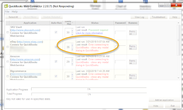183x110 pixels.
Task: Decrease SKU Vault every-min value
Action: [x=72, y=35]
